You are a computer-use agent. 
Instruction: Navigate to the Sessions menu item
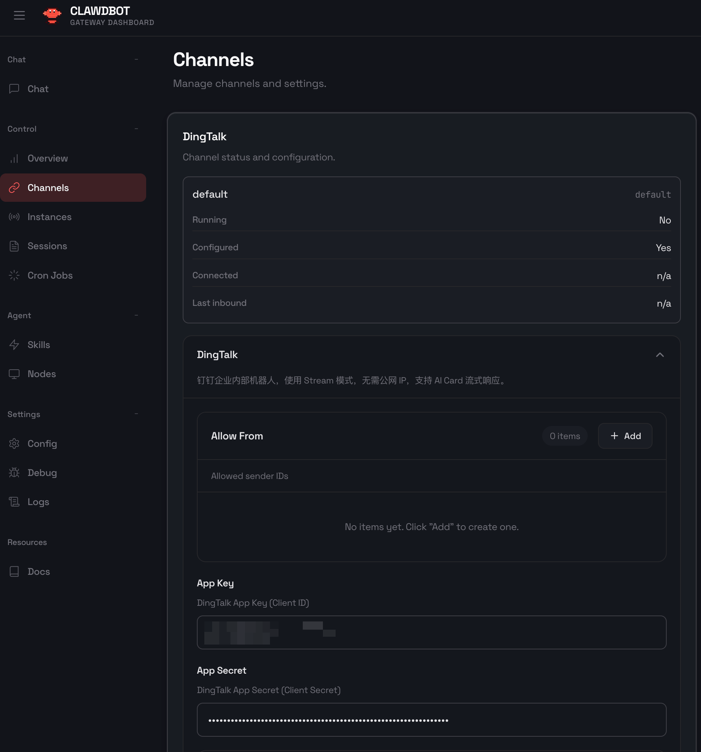tap(47, 246)
